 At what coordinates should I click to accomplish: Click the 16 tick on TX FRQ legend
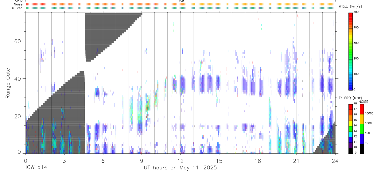point(356,114)
